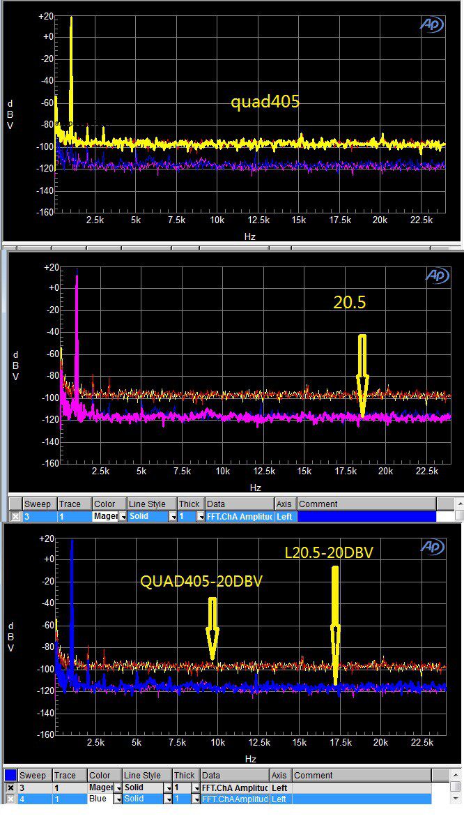This screenshot has height=837, width=464.
Task: Click trace number cell in middle legend row
Action: (x=75, y=517)
